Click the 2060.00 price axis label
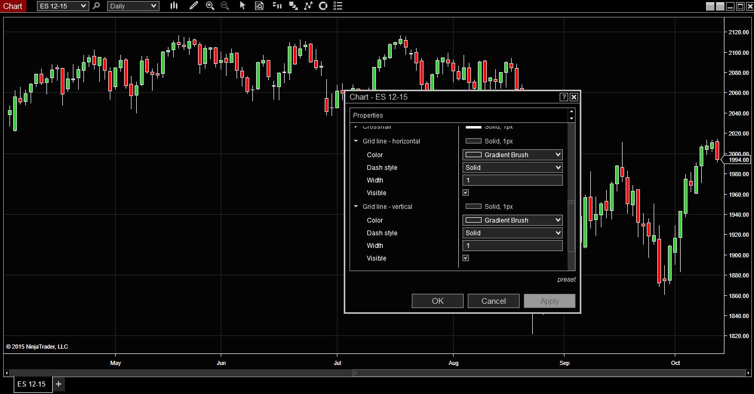This screenshot has width=754, height=394. pos(739,93)
